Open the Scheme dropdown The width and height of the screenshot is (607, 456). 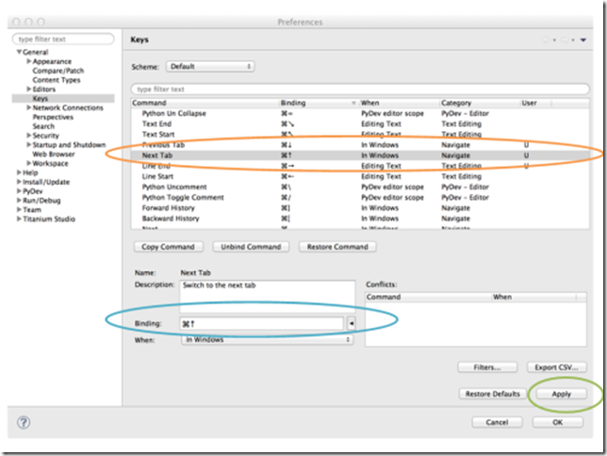tap(210, 67)
